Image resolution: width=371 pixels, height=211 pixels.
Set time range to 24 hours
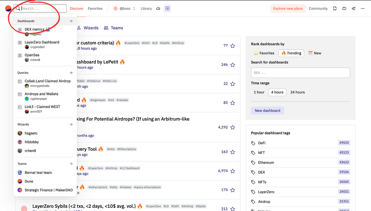(x=298, y=92)
